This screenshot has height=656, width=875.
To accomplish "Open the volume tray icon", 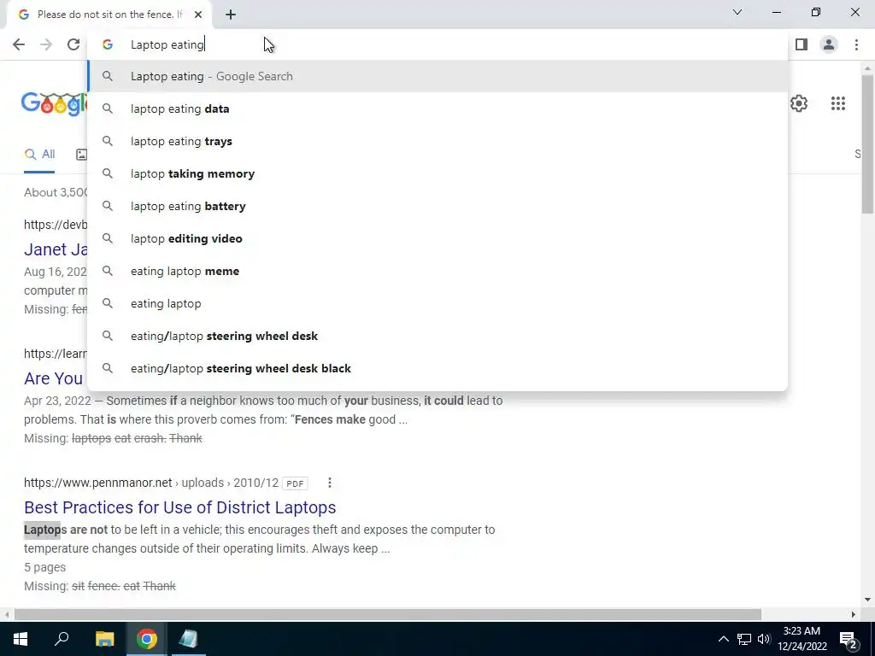I will [x=764, y=639].
